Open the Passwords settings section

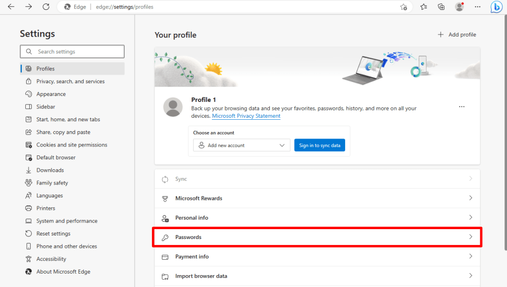(317, 237)
